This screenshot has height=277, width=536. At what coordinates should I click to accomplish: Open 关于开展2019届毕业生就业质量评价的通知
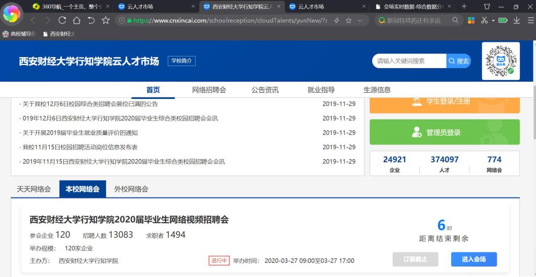tap(80, 132)
